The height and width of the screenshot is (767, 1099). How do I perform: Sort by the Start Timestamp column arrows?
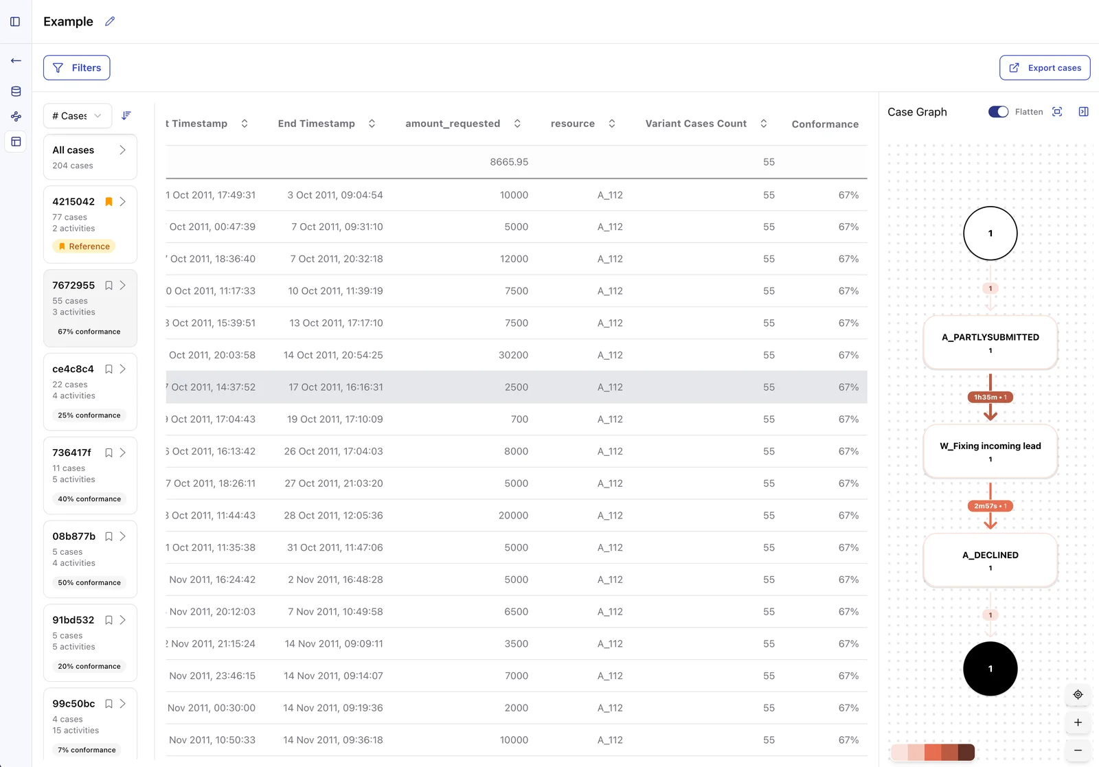pyautogui.click(x=245, y=124)
